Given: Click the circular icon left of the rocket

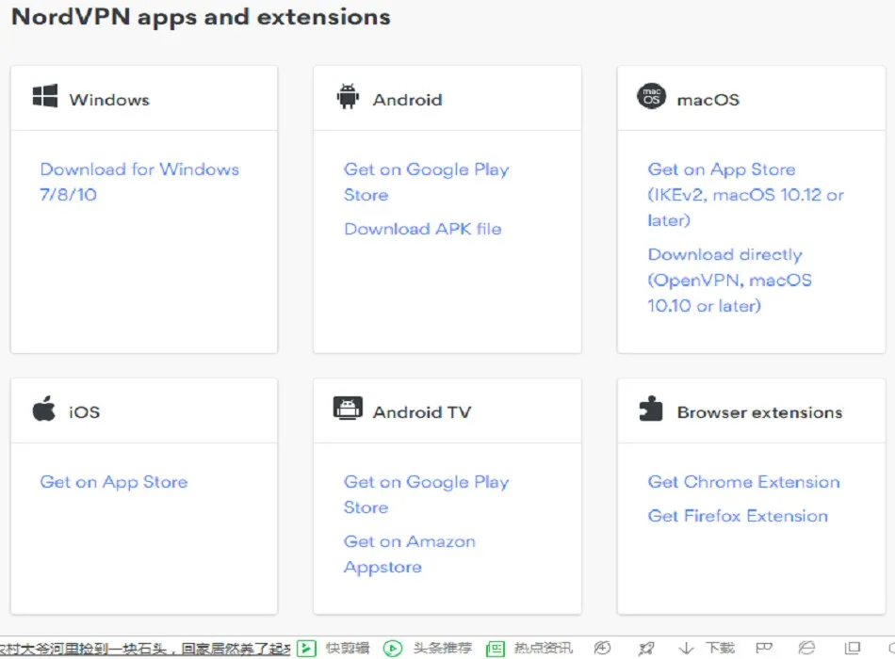Looking at the screenshot, I should (x=602, y=648).
